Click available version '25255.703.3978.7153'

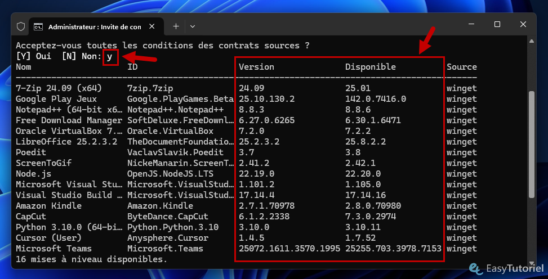(393, 249)
